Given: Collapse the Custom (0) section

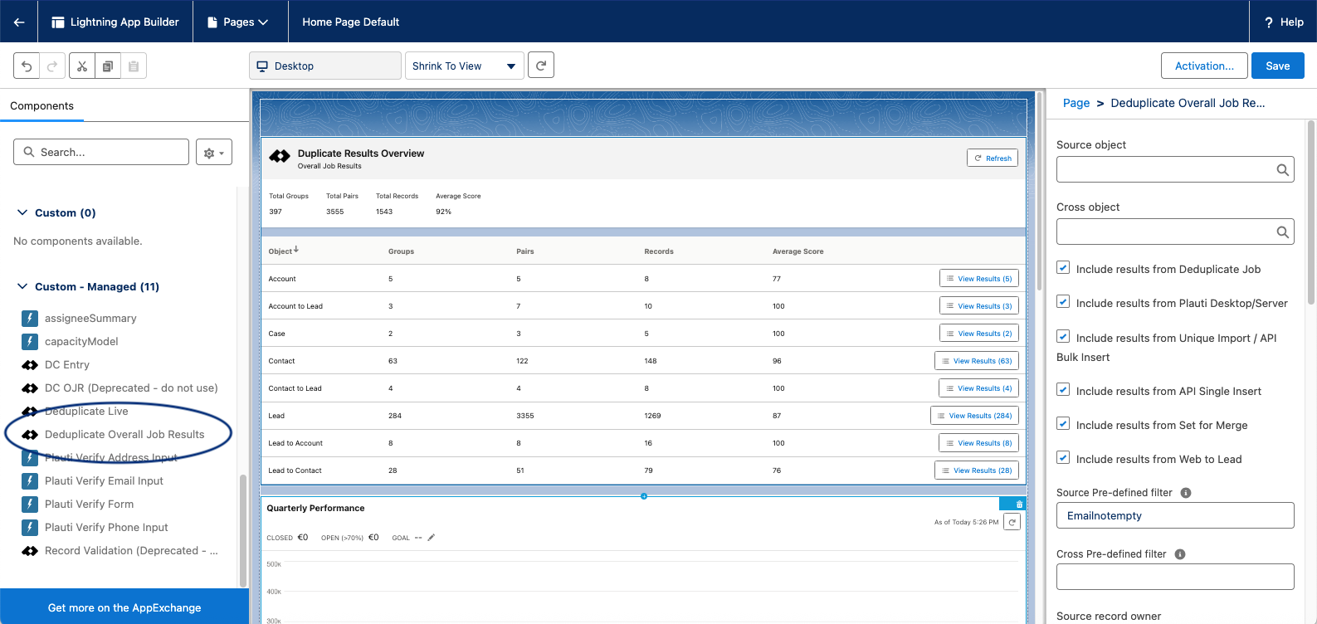Looking at the screenshot, I should [22, 212].
